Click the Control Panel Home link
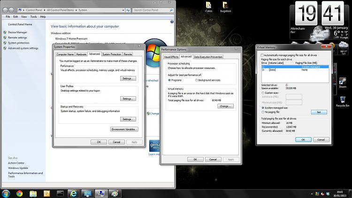The image size is (352, 198). click(20, 24)
